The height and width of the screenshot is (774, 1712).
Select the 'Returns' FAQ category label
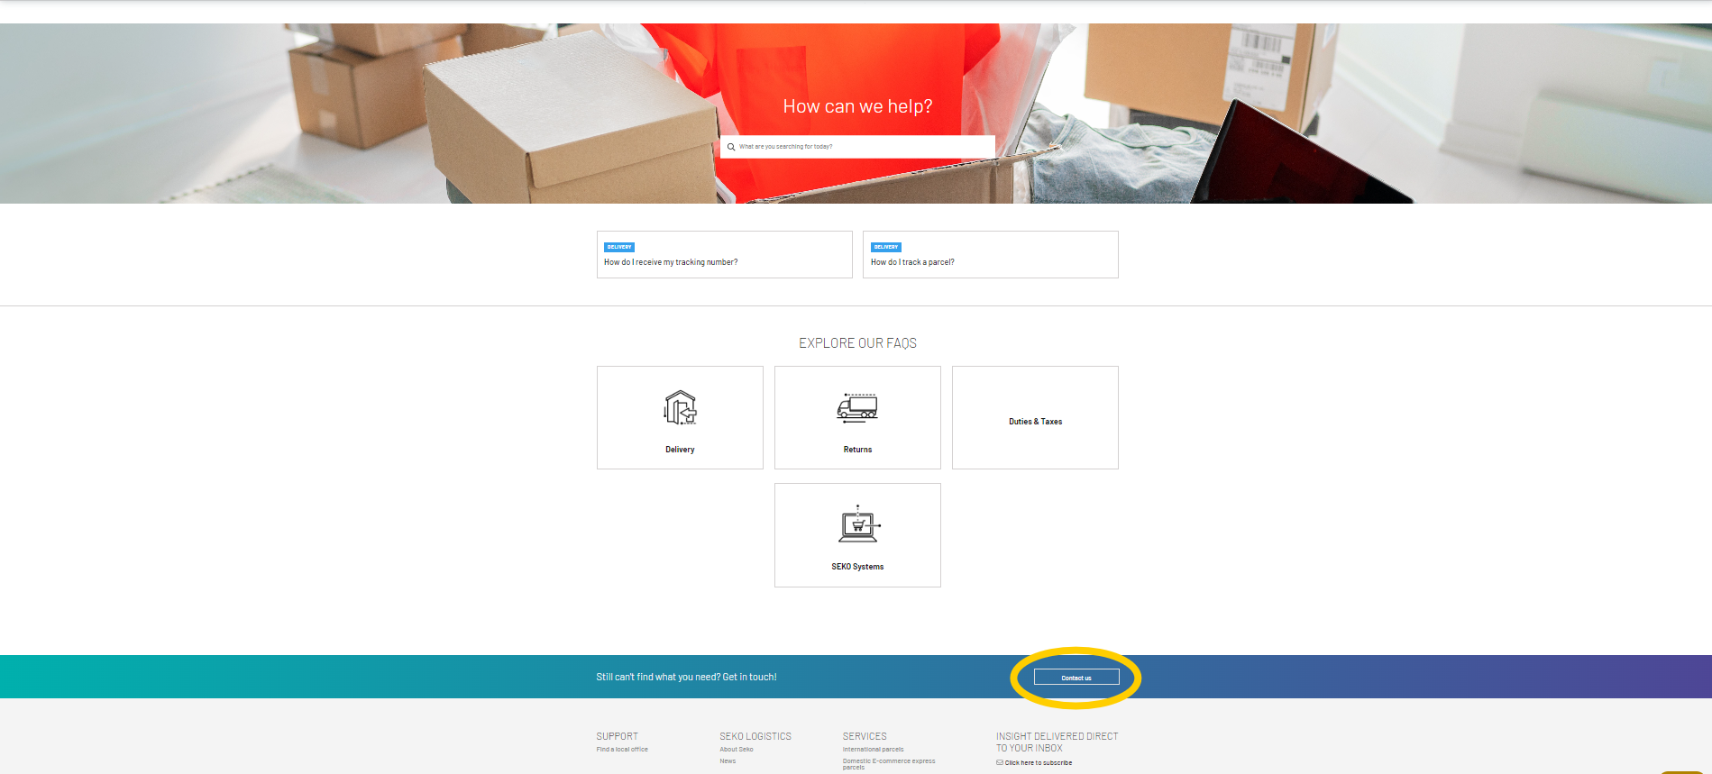(x=857, y=450)
